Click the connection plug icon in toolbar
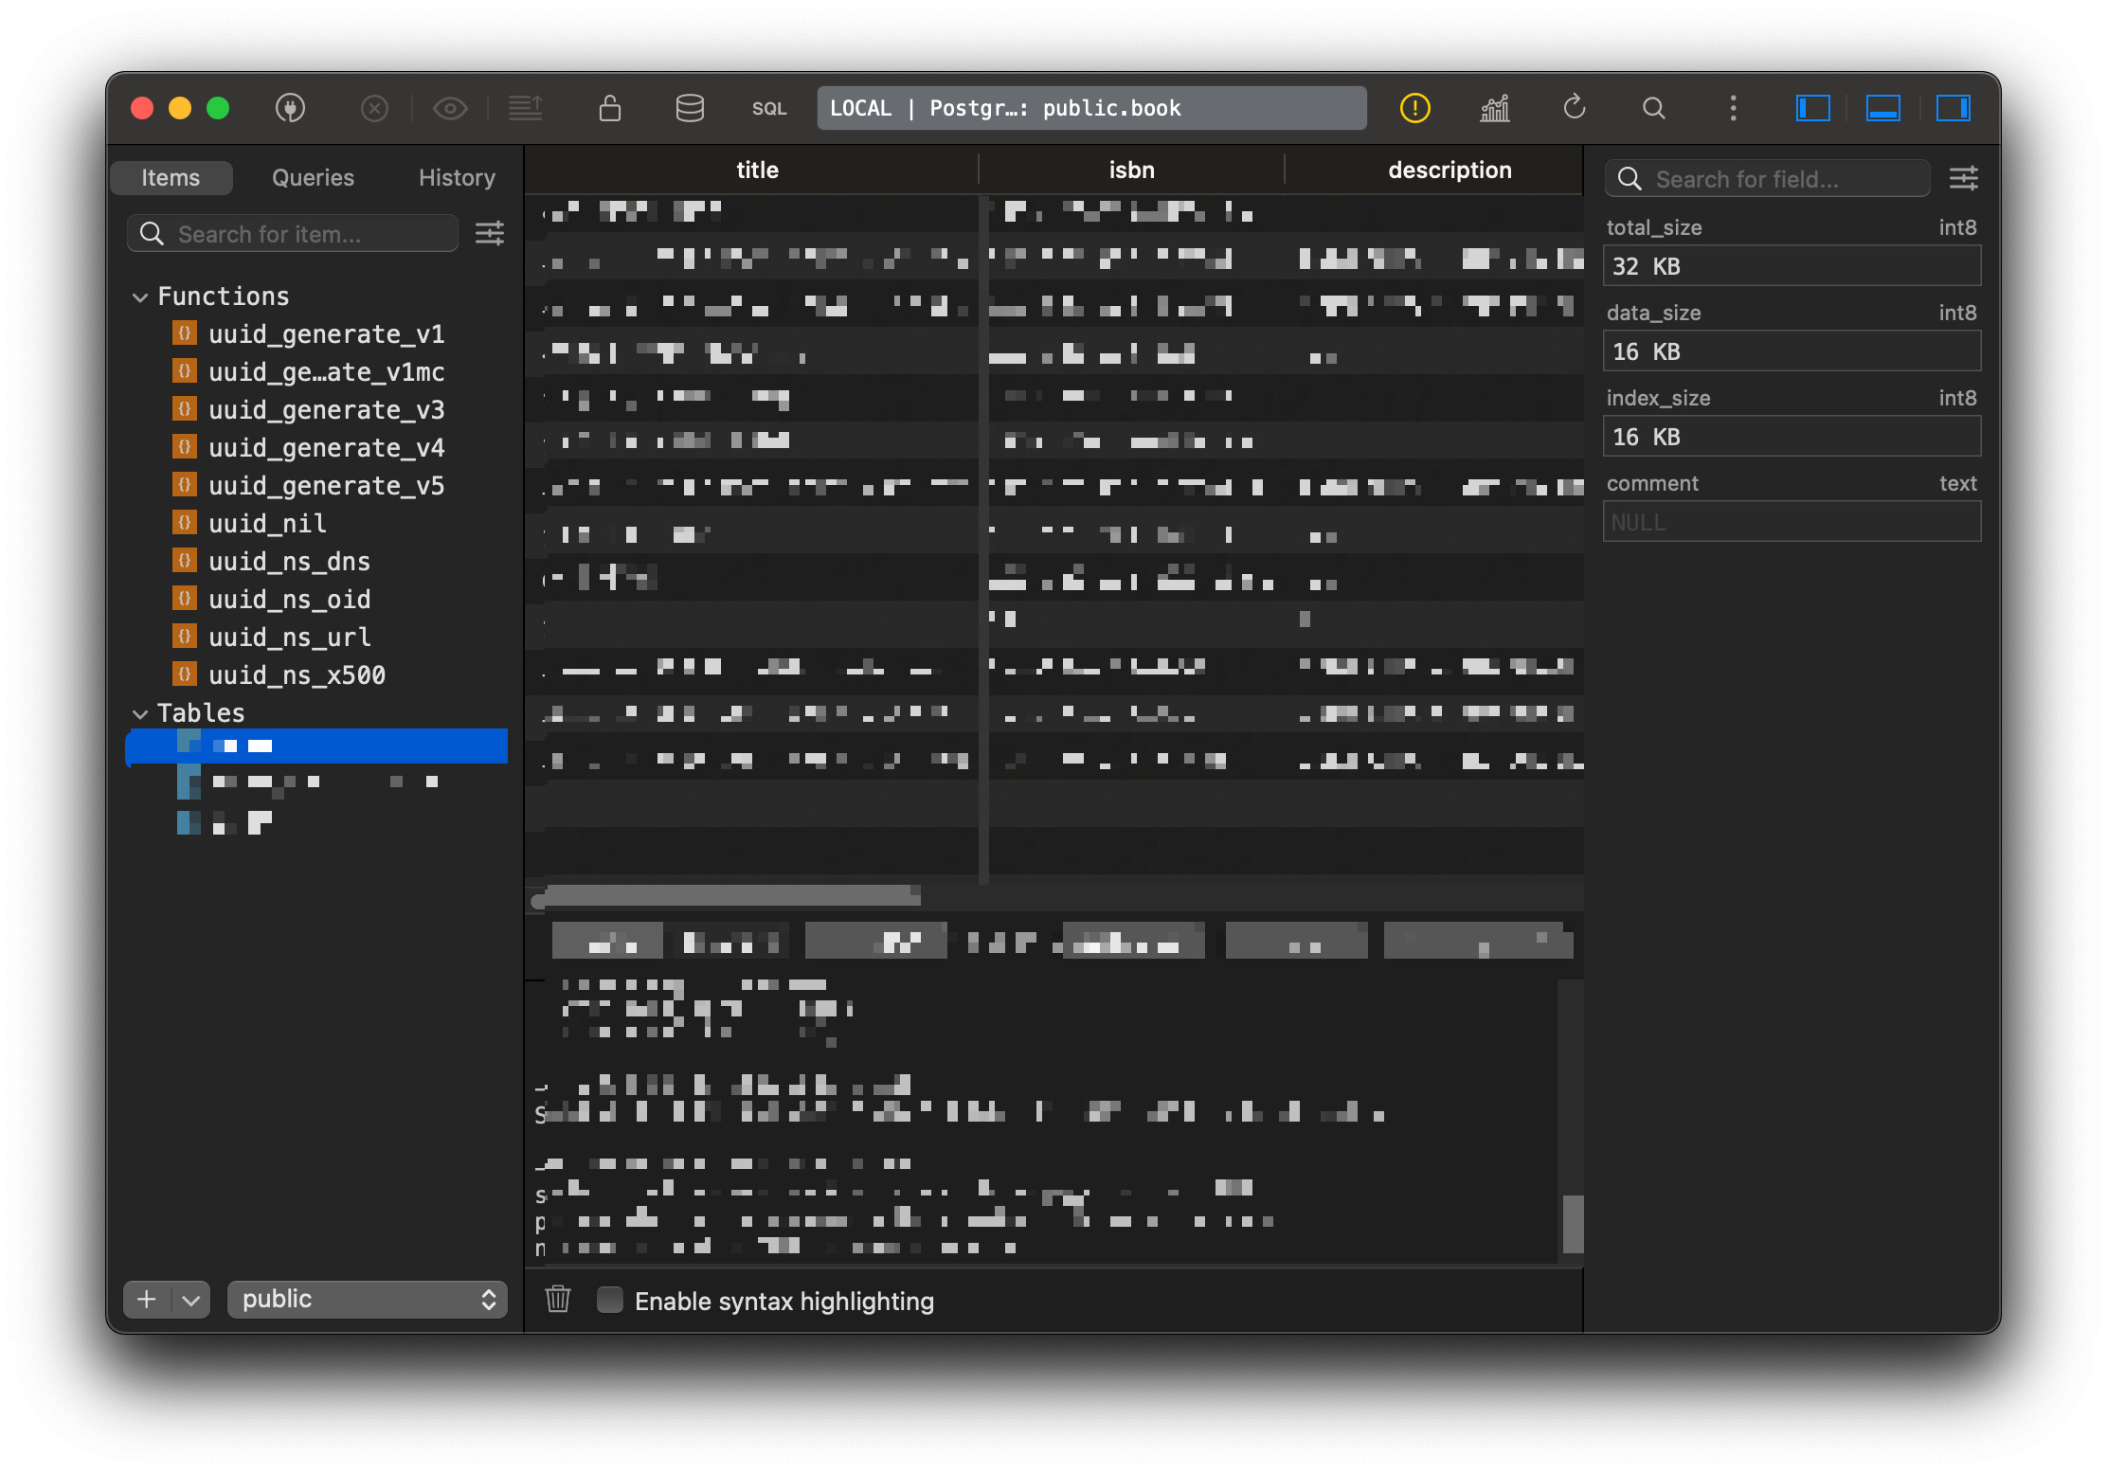This screenshot has height=1474, width=2107. 290,108
